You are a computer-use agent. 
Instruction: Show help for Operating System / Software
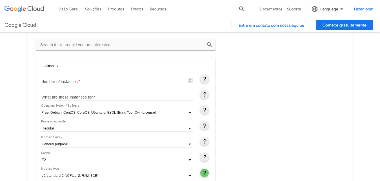[x=205, y=110]
